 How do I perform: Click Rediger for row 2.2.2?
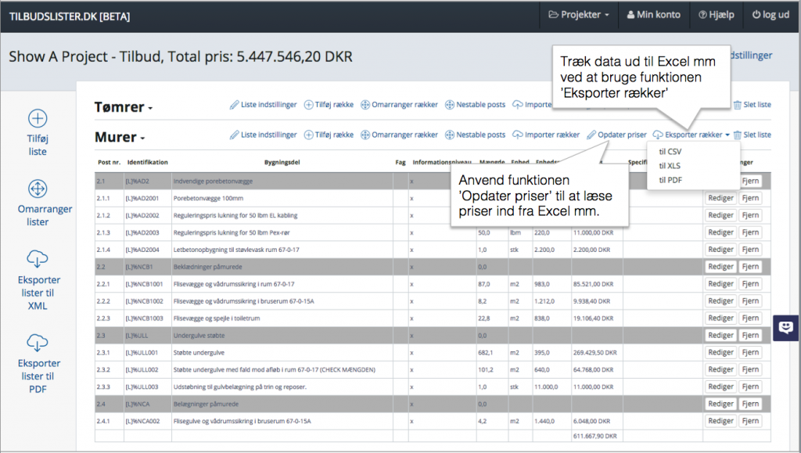(x=720, y=300)
